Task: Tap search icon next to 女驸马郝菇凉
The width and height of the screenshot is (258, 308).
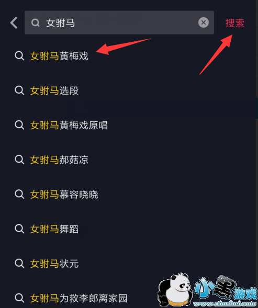Action: click(19, 159)
